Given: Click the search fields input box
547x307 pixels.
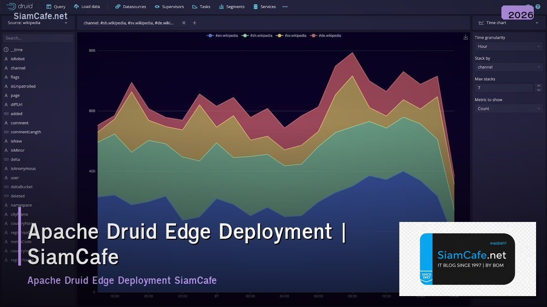Looking at the screenshot, I should (x=37, y=38).
